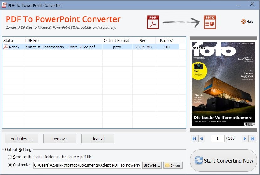Click the Help lifebuoy icon

pos(243,22)
